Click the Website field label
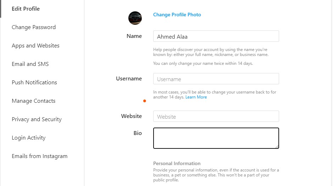 pos(131,116)
